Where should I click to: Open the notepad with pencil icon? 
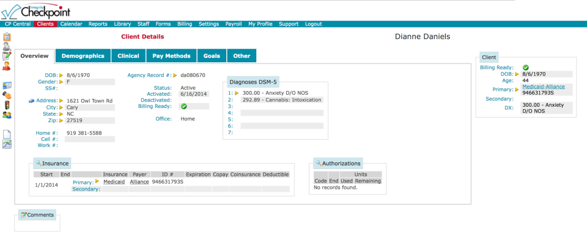(7, 56)
